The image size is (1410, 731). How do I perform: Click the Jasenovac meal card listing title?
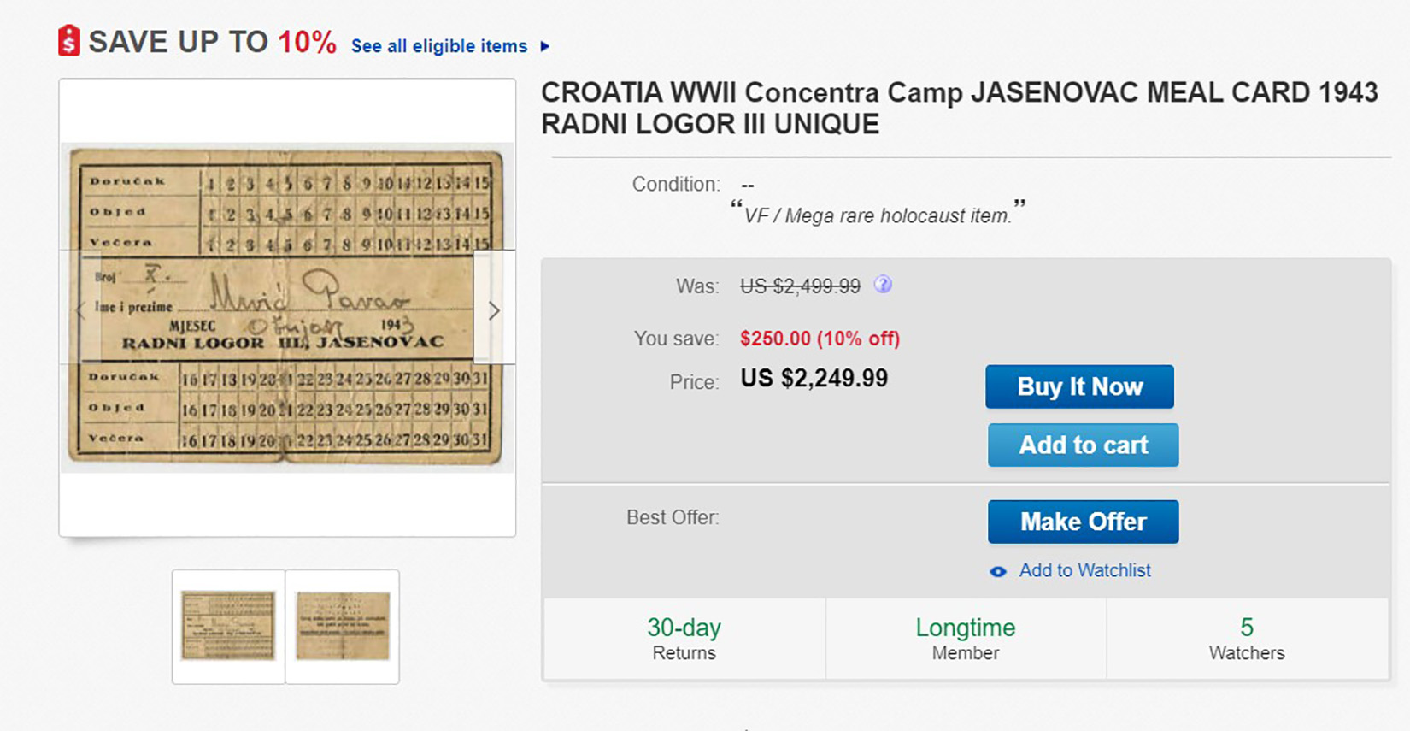[x=959, y=108]
